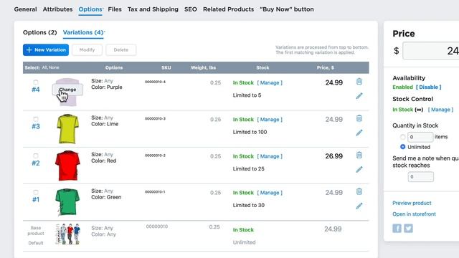Click 'Limited to 100' stock text
Screen dimensions: 459x258
pyautogui.click(x=250, y=132)
